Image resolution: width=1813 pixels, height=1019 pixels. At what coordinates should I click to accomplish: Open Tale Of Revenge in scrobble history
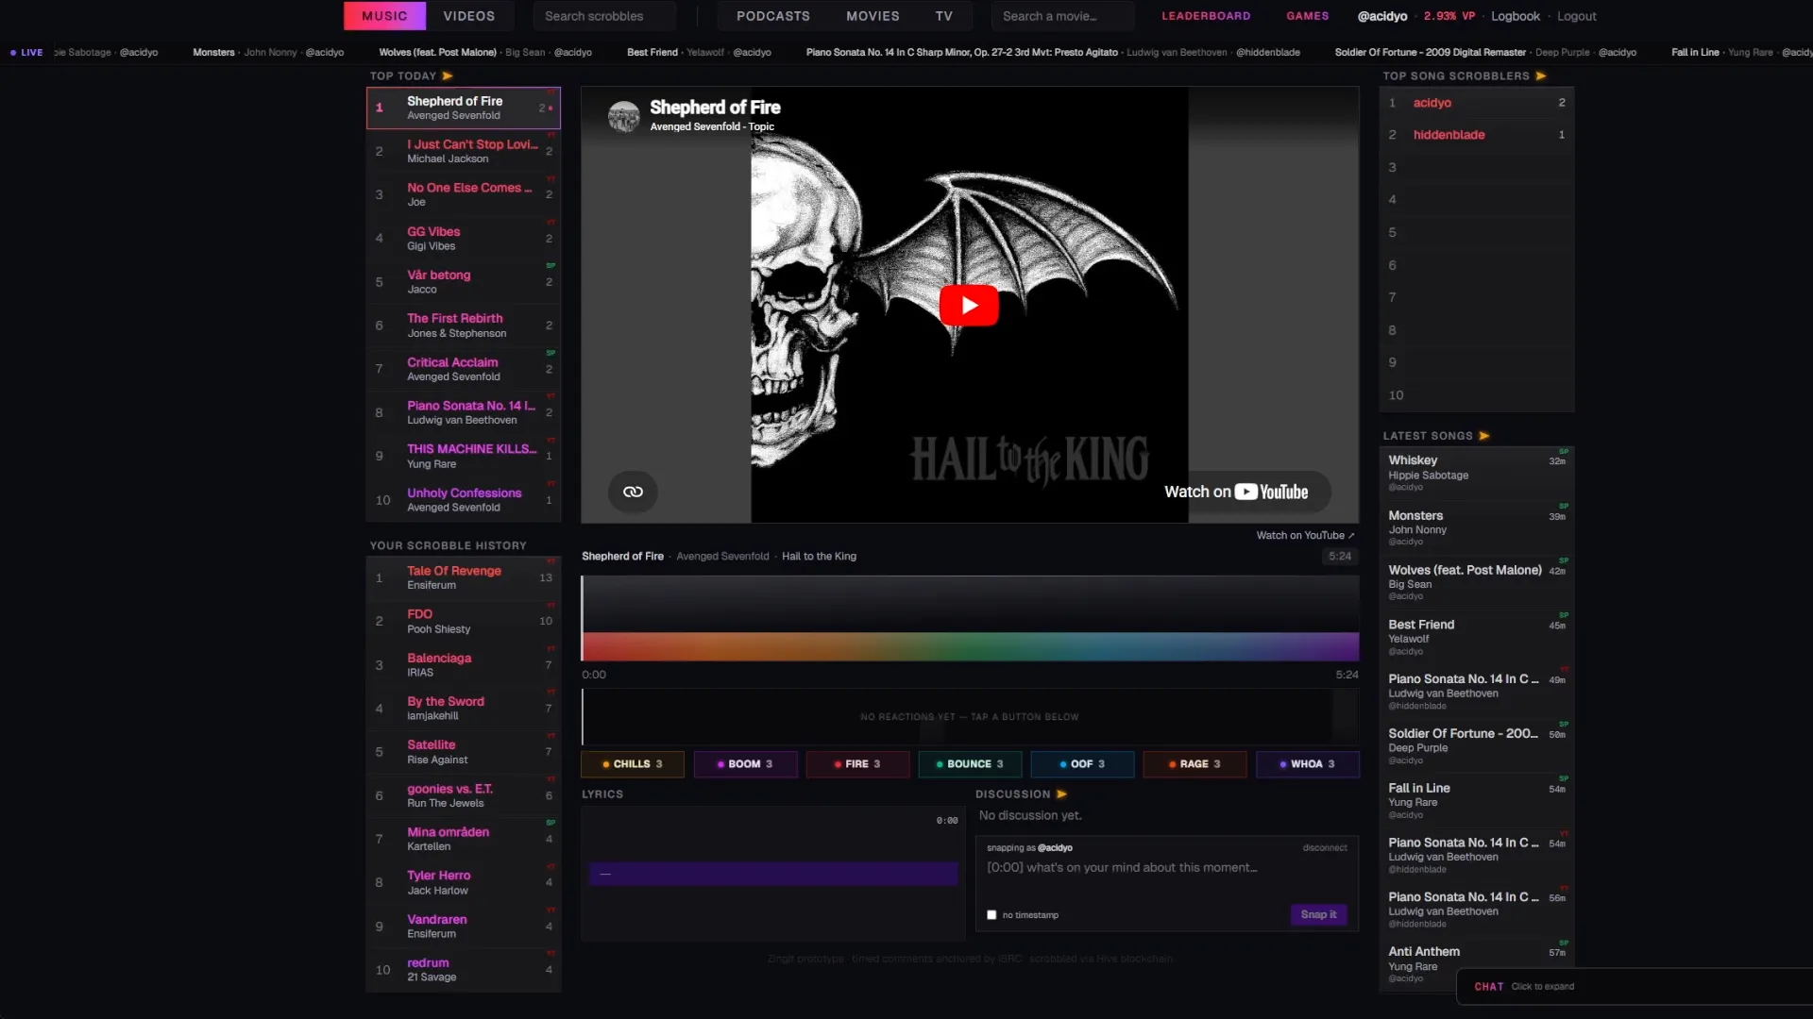click(464, 577)
